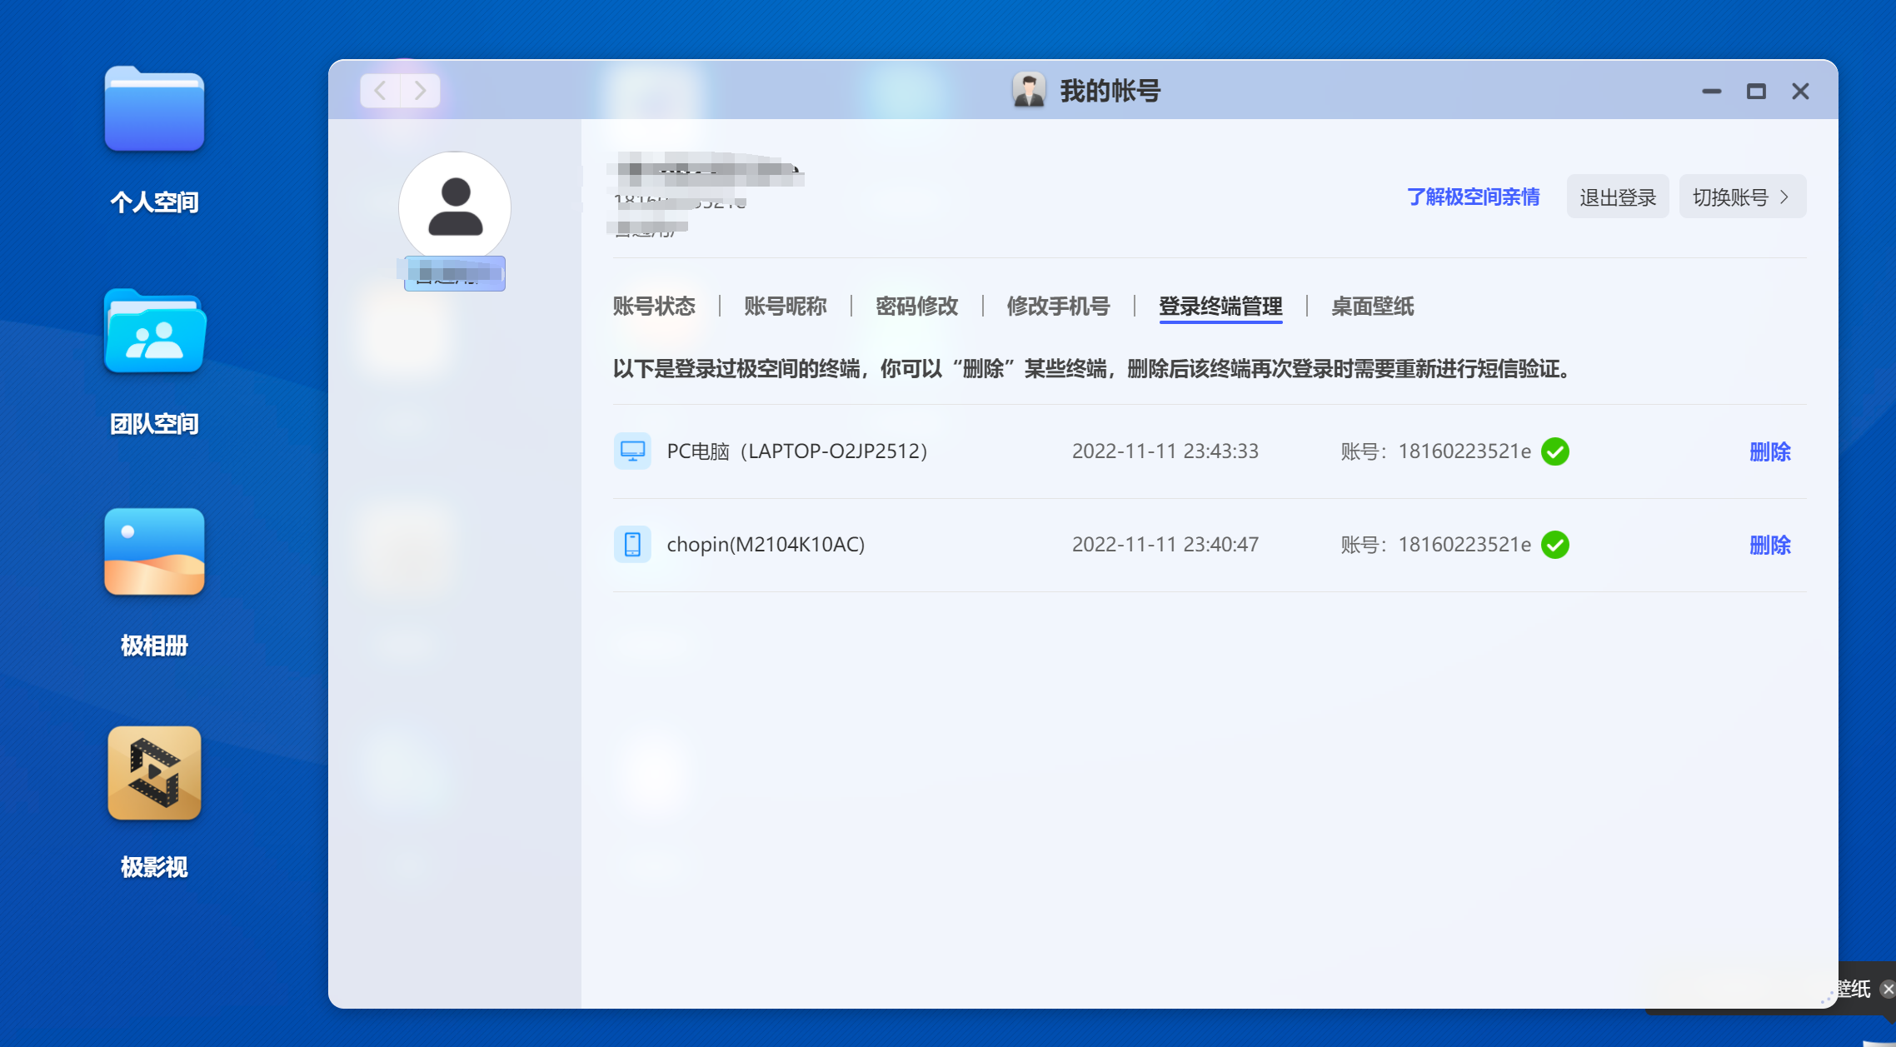Open the 团队空间 shared folder icon

click(154, 332)
